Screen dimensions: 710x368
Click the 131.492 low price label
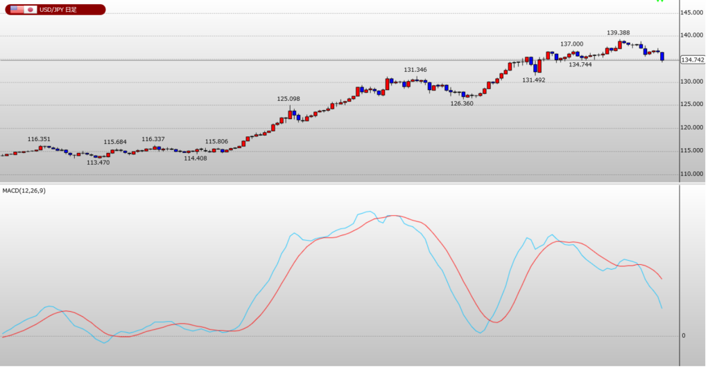[533, 80]
